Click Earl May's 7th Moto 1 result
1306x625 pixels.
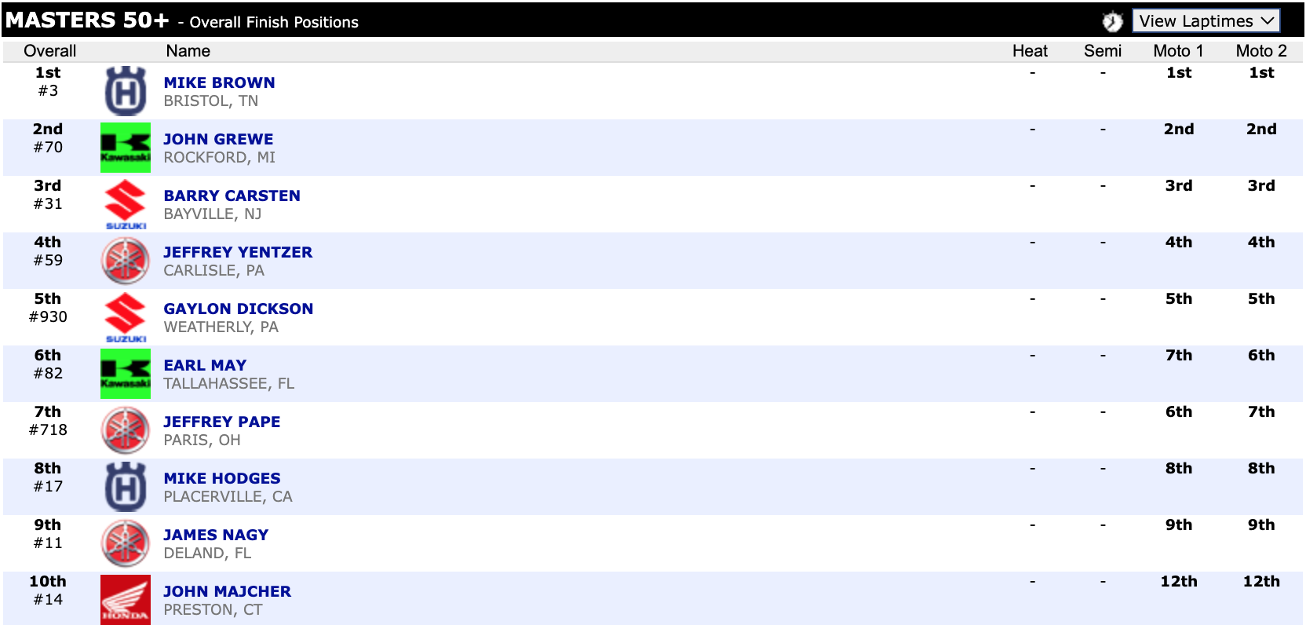pyautogui.click(x=1178, y=356)
